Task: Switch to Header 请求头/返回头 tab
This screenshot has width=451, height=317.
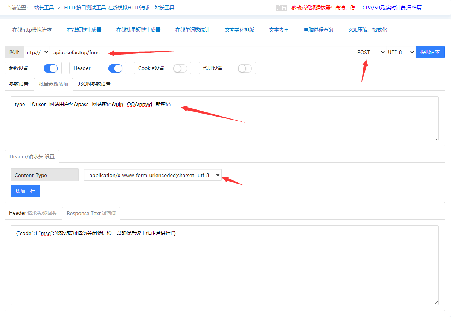Action: coord(33,213)
